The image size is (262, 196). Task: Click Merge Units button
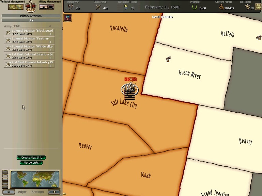pyautogui.click(x=31, y=163)
